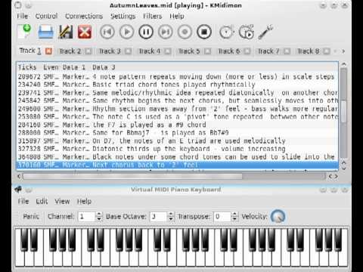Close the Track 7 tab
363x272 pixels.
[x=287, y=51]
